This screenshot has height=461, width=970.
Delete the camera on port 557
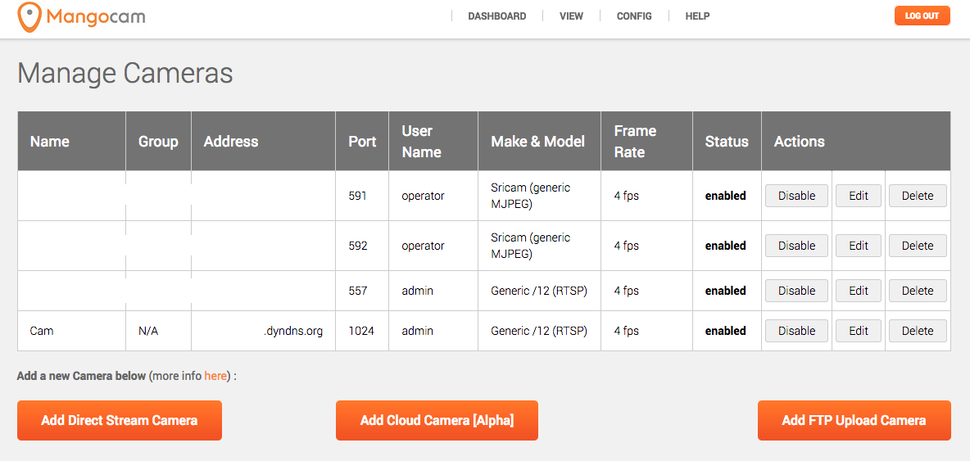click(918, 291)
